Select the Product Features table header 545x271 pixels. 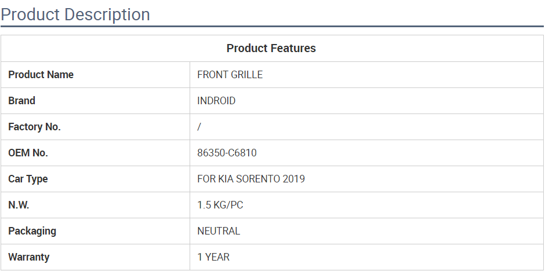271,48
